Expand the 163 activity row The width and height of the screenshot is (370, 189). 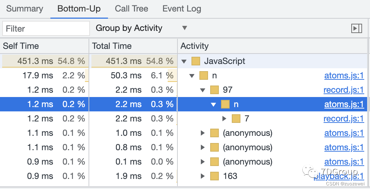[203, 176]
